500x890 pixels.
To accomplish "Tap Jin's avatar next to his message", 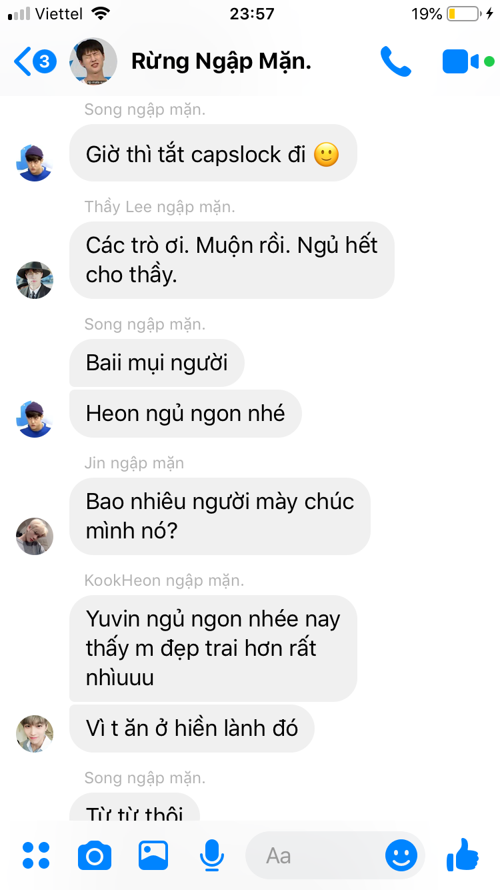I will pyautogui.click(x=34, y=536).
